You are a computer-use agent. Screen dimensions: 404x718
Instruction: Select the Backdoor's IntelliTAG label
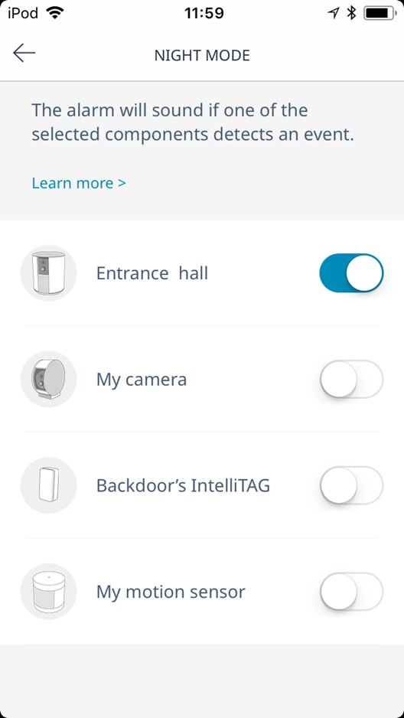(183, 485)
